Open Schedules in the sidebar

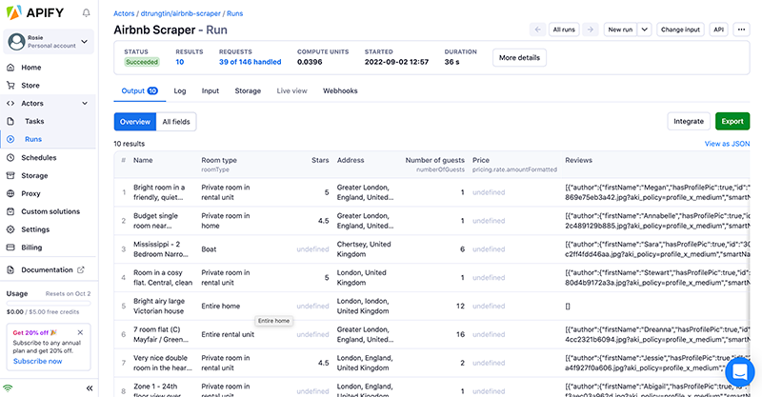(x=39, y=158)
